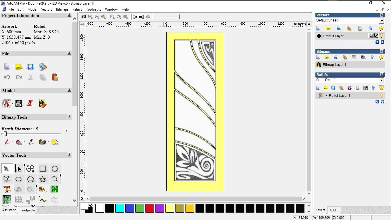Select the Create Rectangle vector tool
The image size is (391, 220).
coord(43,169)
